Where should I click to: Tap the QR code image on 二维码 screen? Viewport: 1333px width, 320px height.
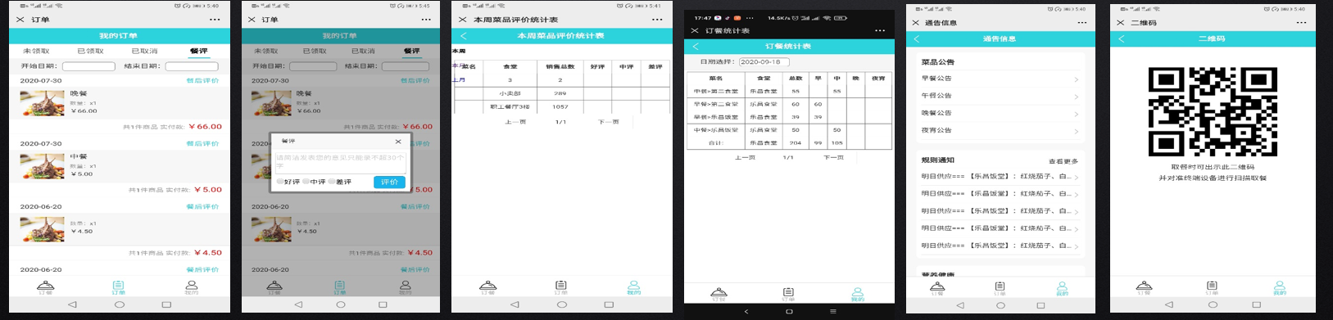[1213, 111]
